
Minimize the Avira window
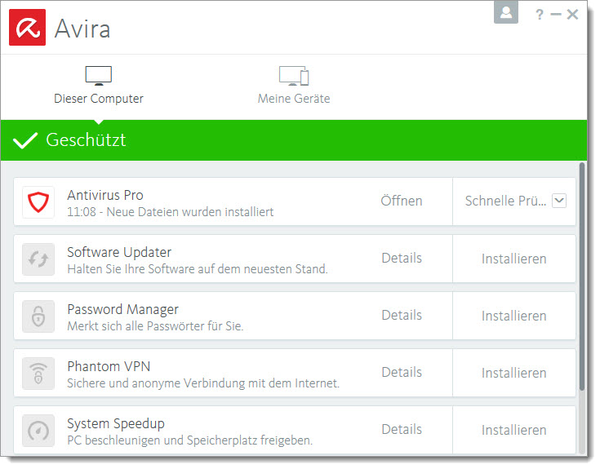[556, 15]
